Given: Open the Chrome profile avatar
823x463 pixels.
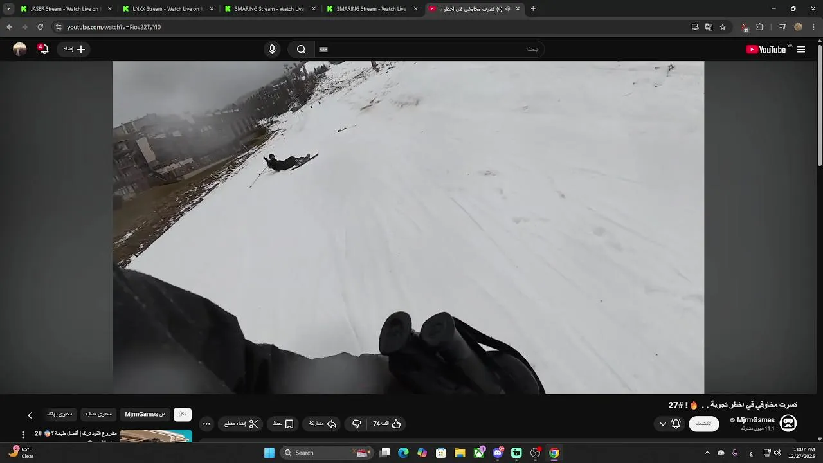Looking at the screenshot, I should (x=799, y=27).
